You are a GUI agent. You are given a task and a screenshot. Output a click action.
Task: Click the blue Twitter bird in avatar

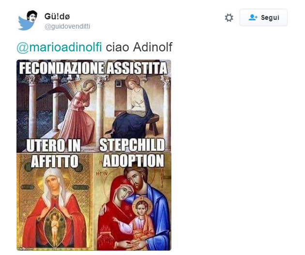coord(25,24)
